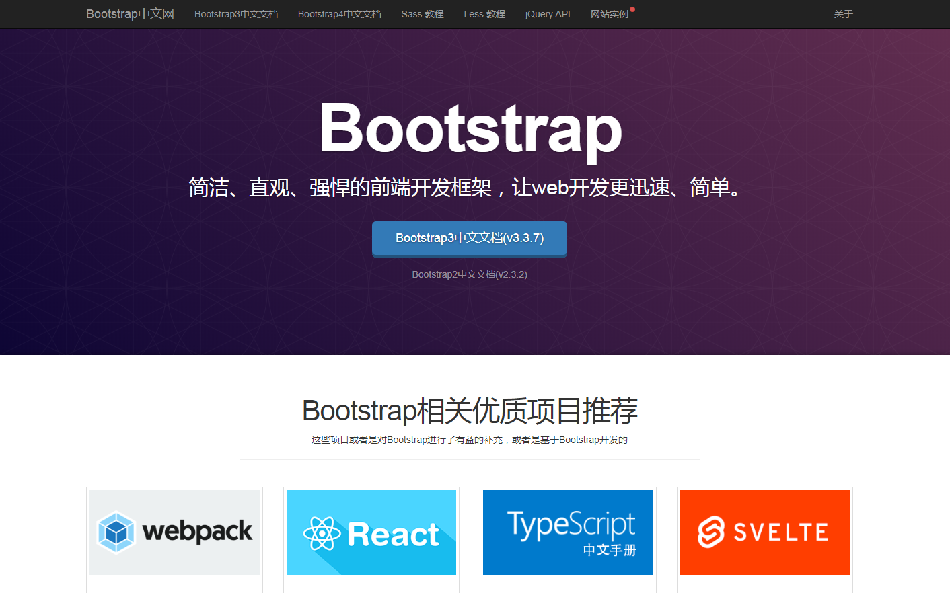Click the Svelte S logo icon

coord(711,532)
